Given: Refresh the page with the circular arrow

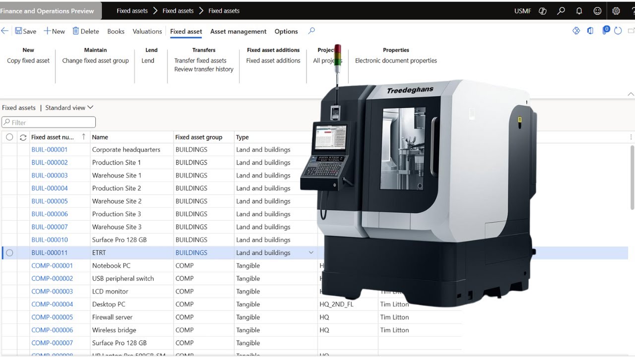Looking at the screenshot, I should coord(618,31).
